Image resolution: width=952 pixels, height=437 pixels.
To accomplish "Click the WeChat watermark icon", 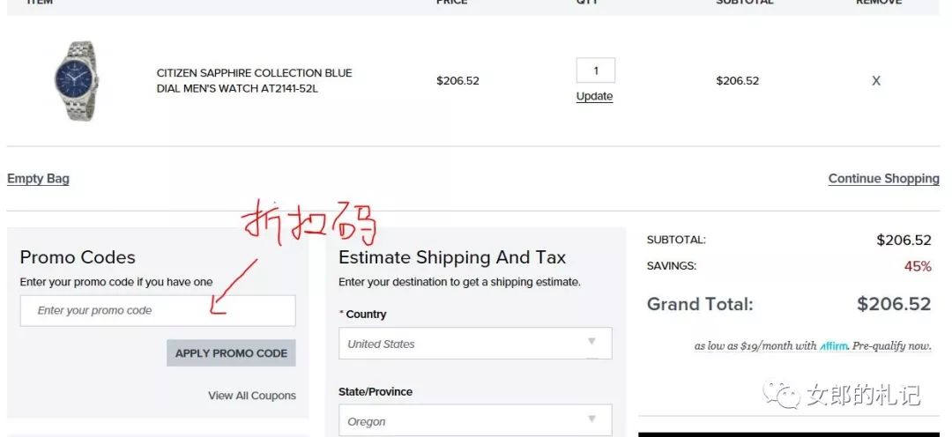I will [782, 396].
